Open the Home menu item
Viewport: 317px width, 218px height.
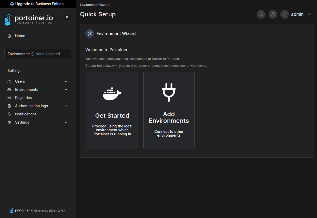click(38, 36)
